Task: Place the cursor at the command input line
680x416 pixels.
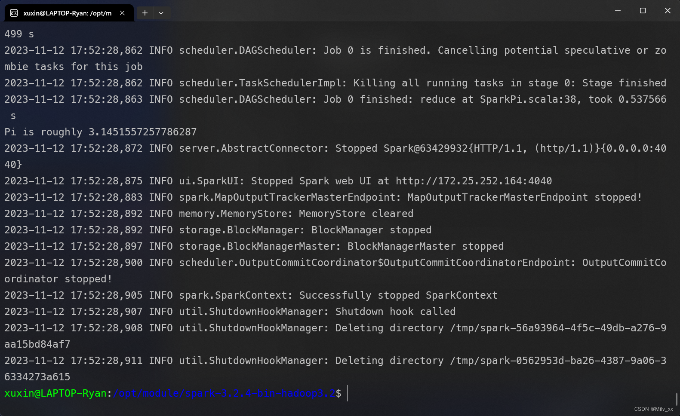Action: point(348,393)
